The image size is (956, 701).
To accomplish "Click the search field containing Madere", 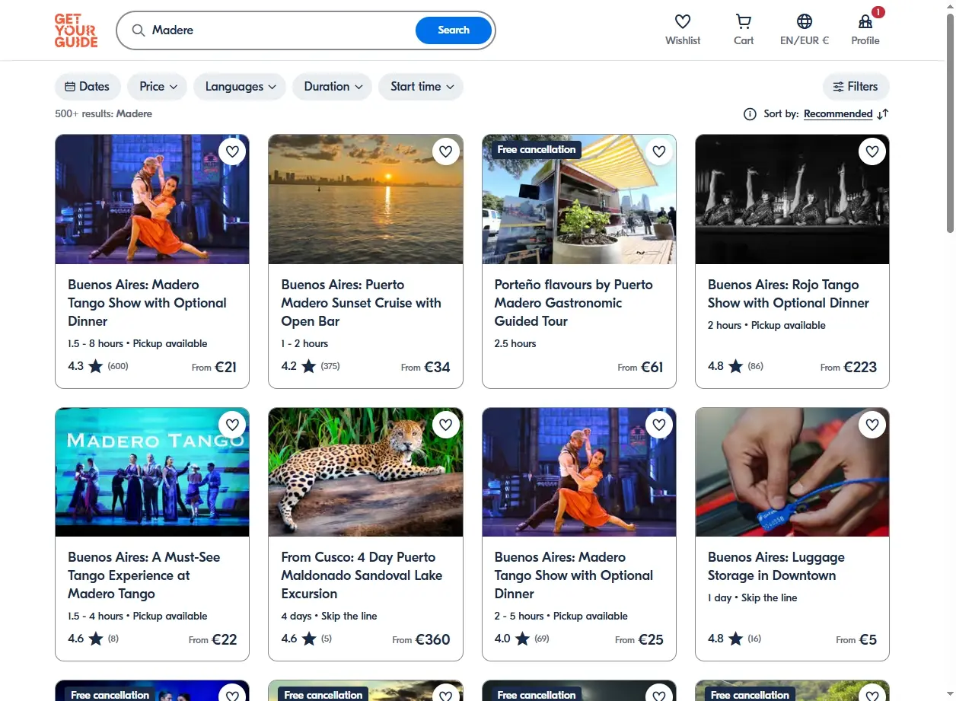I will tap(282, 30).
